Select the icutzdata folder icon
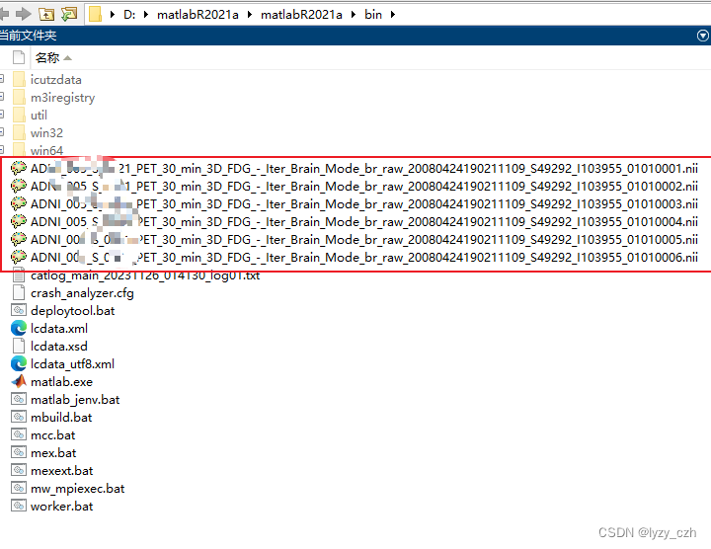The height and width of the screenshot is (549, 711). [x=19, y=79]
